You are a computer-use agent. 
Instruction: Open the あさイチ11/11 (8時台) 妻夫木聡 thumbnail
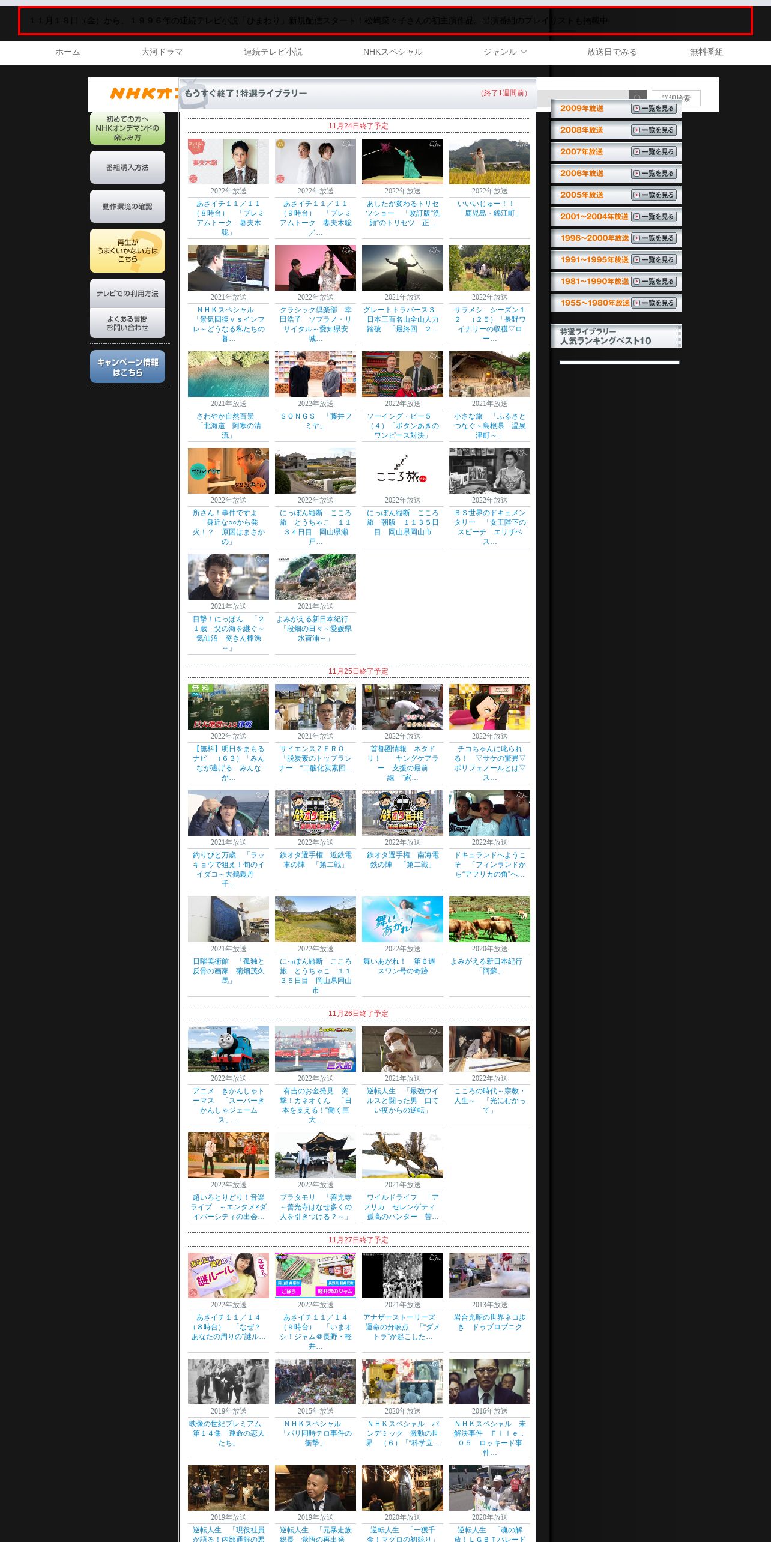coord(228,162)
